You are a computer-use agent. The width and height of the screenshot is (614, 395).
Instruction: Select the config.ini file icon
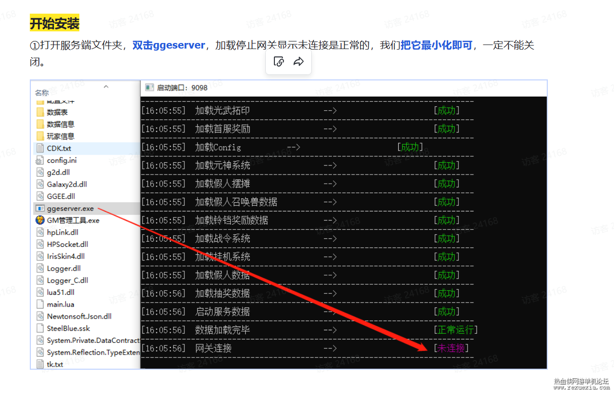[40, 160]
